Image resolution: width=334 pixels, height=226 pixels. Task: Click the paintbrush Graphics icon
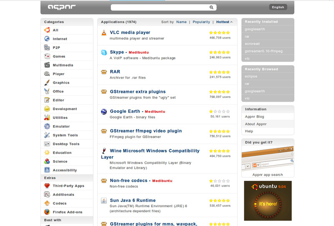coord(47,82)
